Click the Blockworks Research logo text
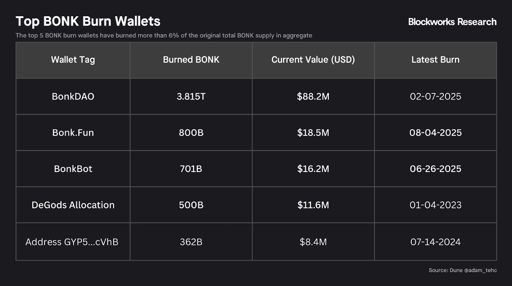512x286 pixels. point(452,22)
